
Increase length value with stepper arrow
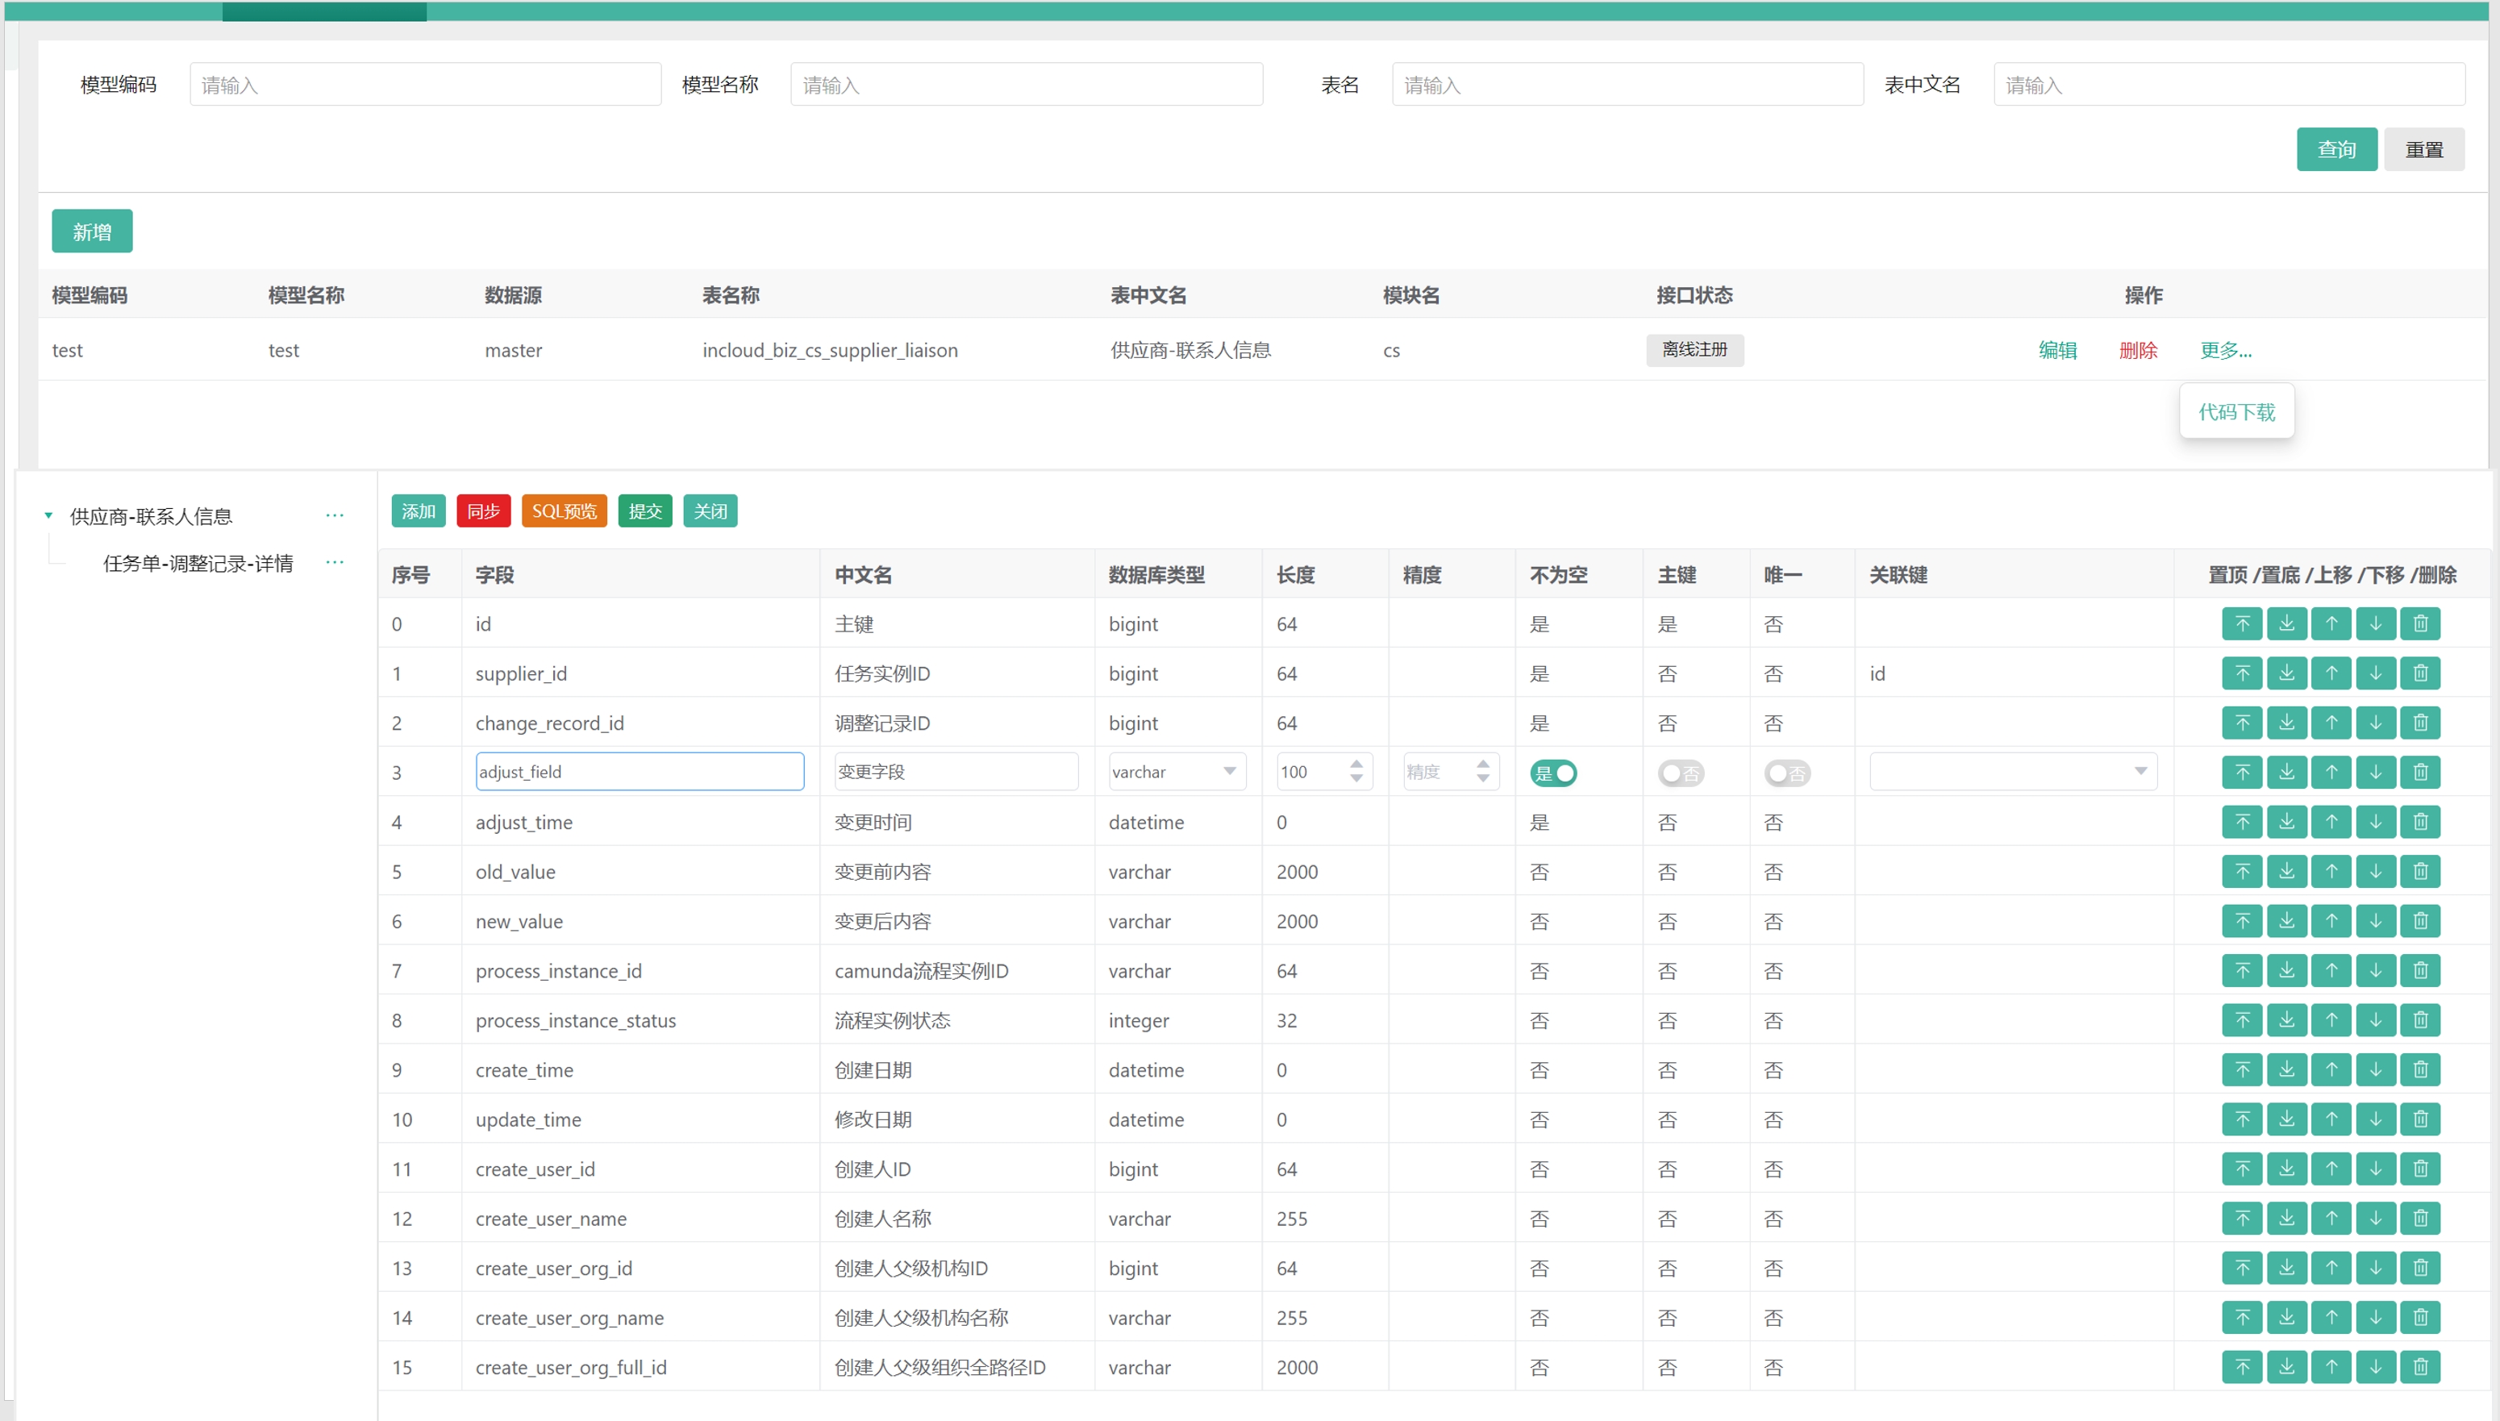point(1356,765)
